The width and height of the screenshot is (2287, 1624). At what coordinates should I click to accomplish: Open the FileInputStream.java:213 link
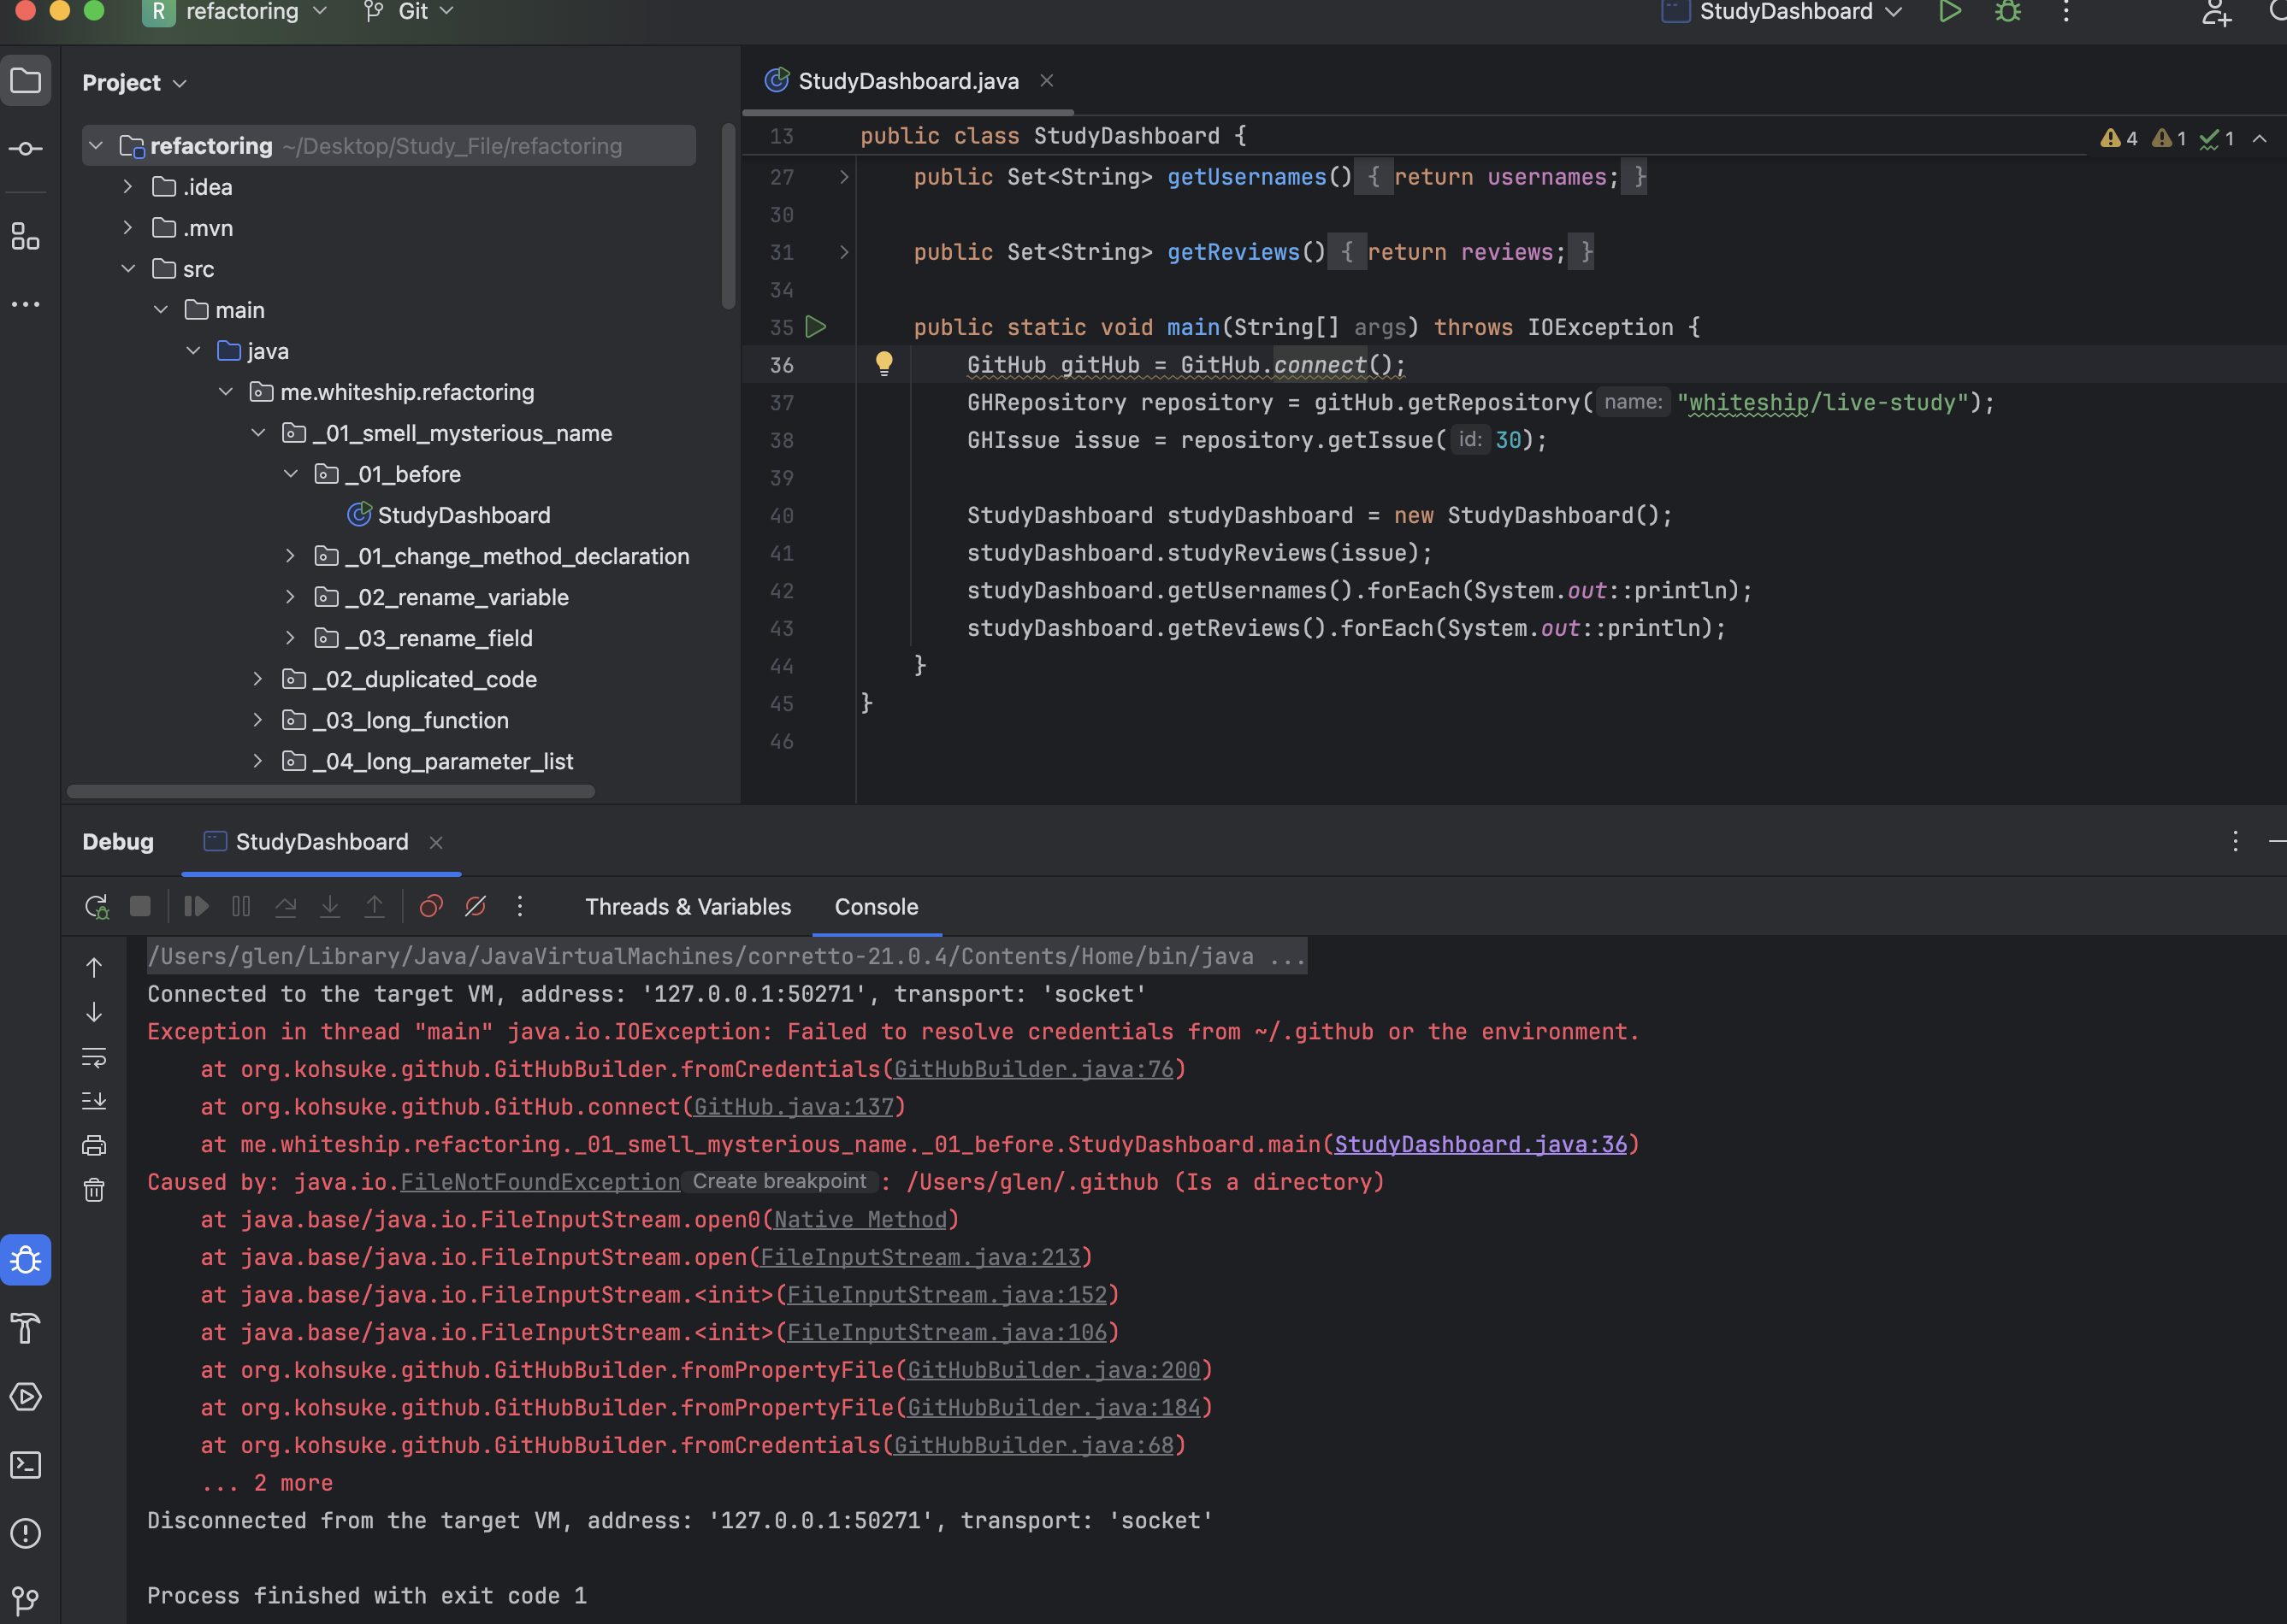coord(920,1257)
